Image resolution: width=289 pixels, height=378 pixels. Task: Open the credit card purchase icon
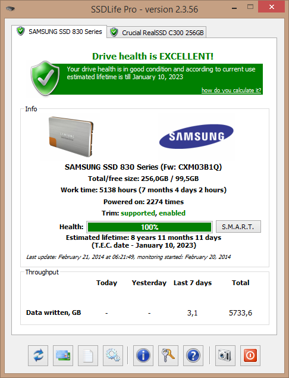pos(63,355)
